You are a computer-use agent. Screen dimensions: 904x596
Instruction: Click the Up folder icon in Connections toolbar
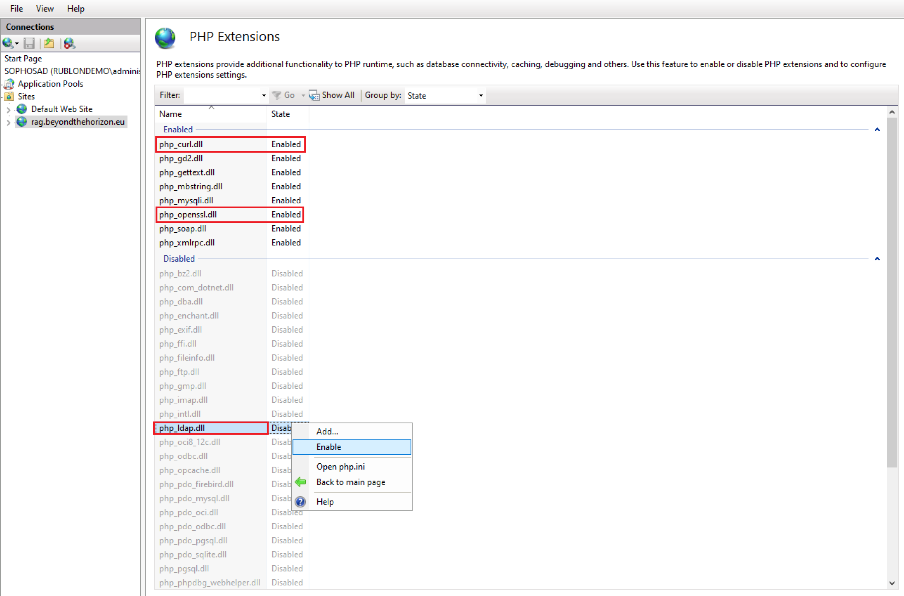(49, 43)
